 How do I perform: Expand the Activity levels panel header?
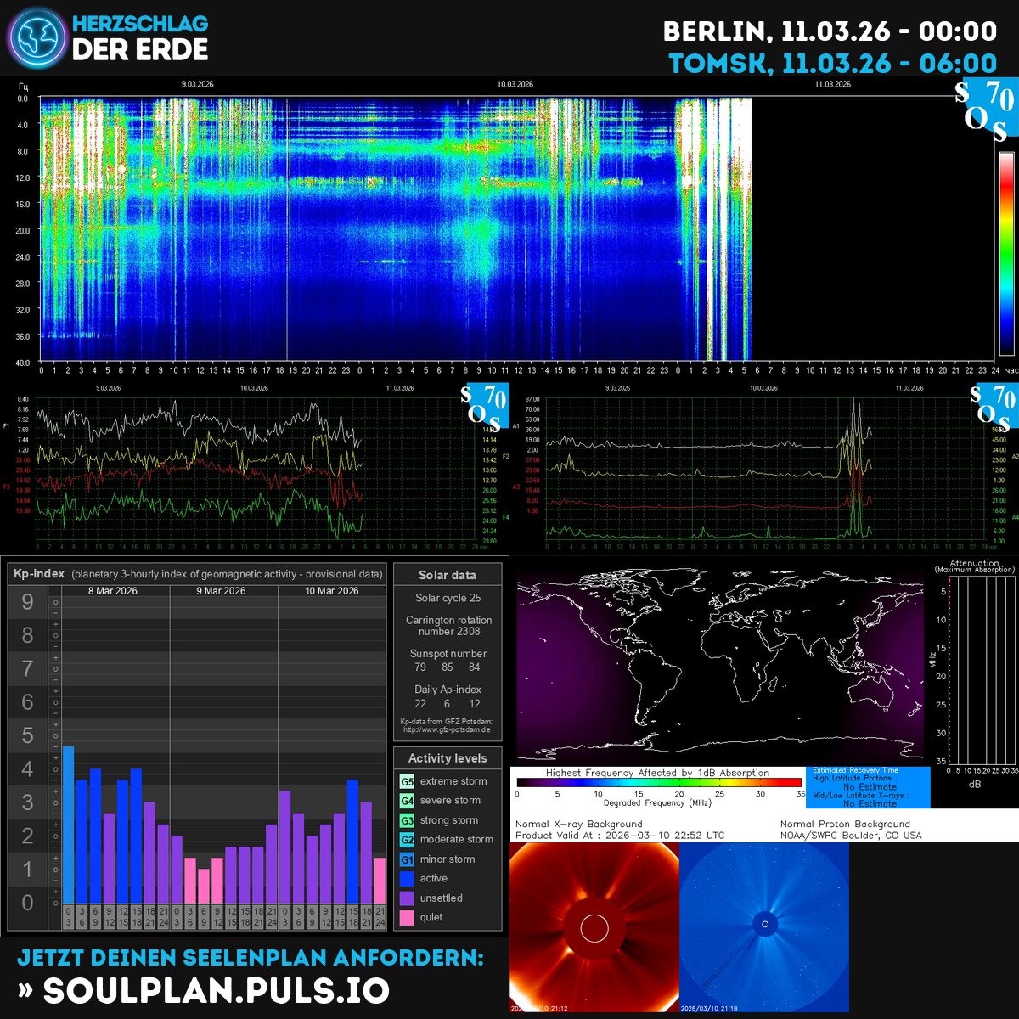(448, 758)
